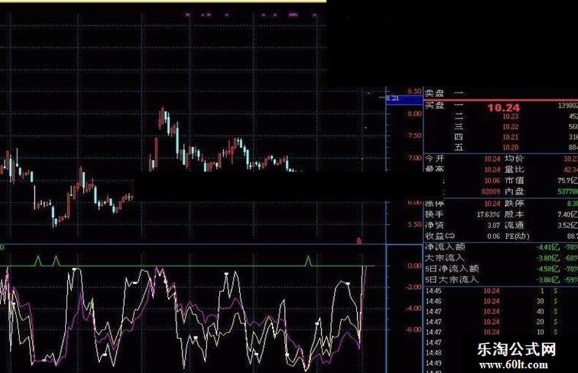Click the 跌停 label
This screenshot has height=373, width=578.
(x=514, y=203)
